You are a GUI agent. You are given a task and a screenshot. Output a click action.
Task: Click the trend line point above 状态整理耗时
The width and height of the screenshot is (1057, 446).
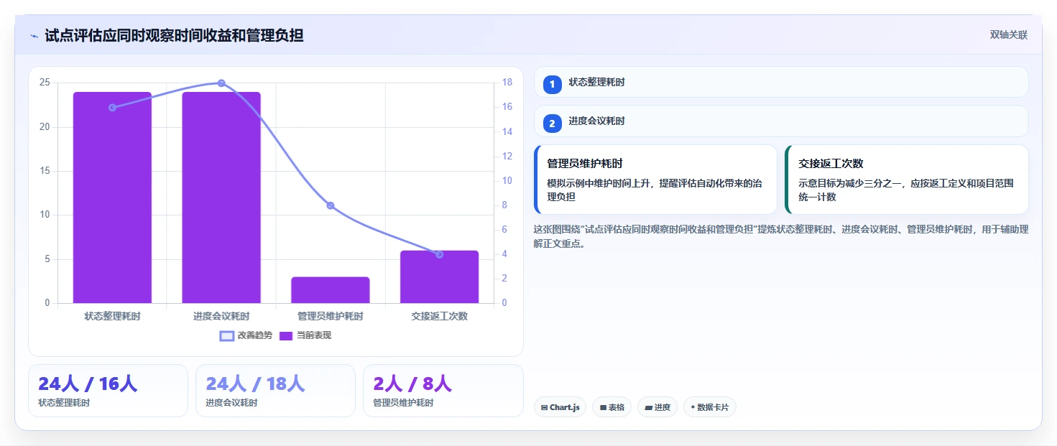click(x=112, y=108)
